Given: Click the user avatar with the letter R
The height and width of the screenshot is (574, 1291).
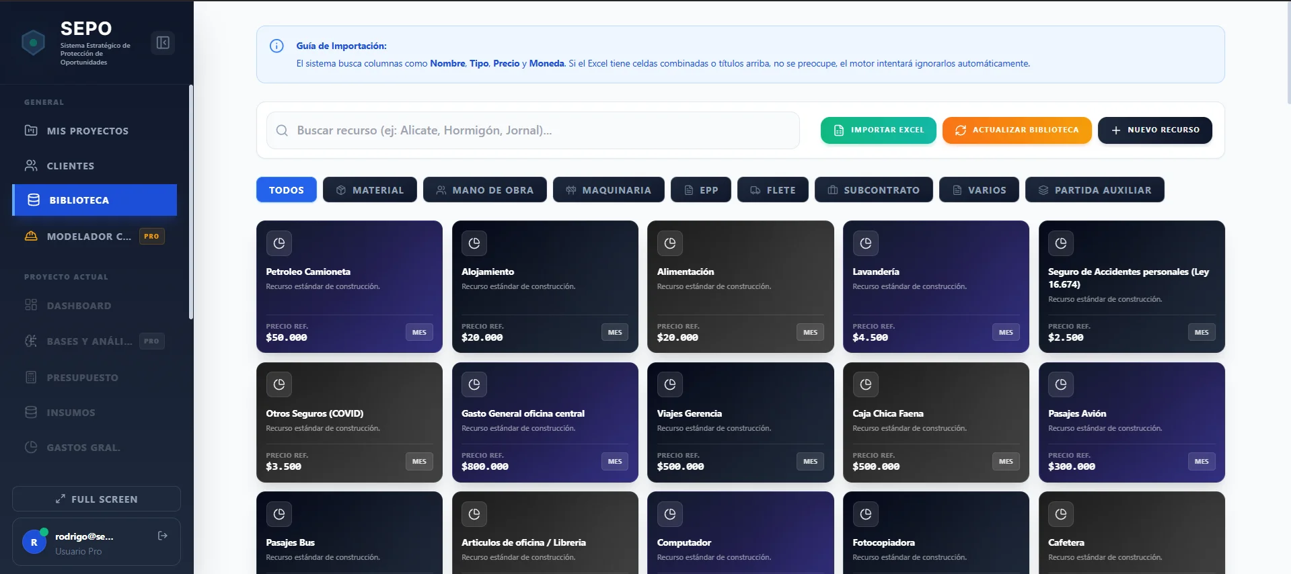Looking at the screenshot, I should pos(34,542).
